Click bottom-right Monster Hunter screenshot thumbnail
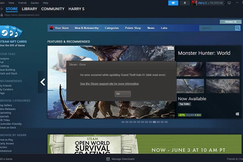Image resolution: width=243 pixels, height=162 pixels. coord(223,86)
